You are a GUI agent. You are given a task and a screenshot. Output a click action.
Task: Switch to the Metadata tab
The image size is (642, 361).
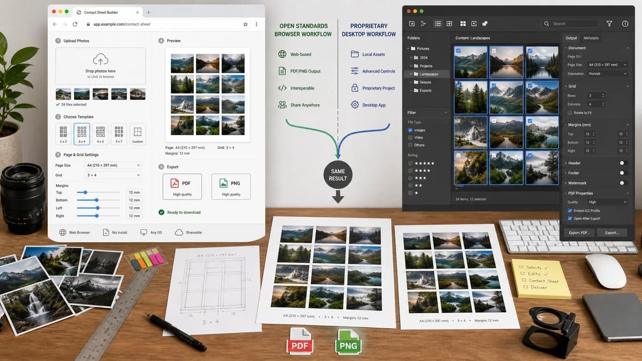(x=591, y=38)
